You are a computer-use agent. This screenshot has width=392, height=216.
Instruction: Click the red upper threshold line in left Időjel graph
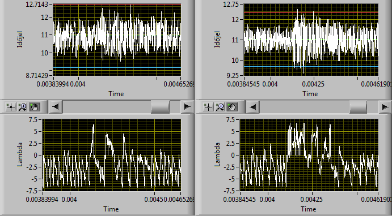pyautogui.click(x=117, y=5)
